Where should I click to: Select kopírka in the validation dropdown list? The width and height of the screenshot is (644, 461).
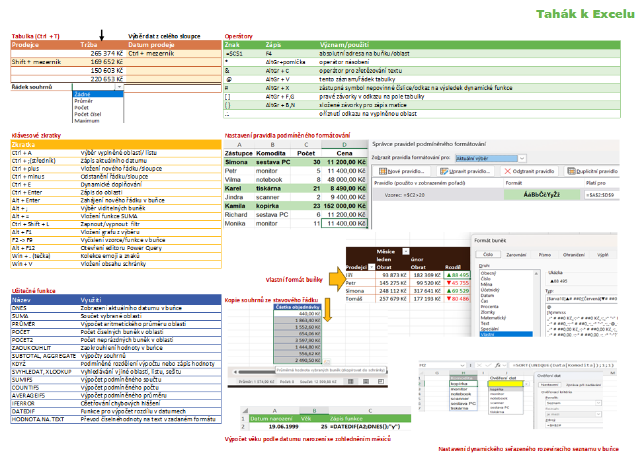click(506, 389)
